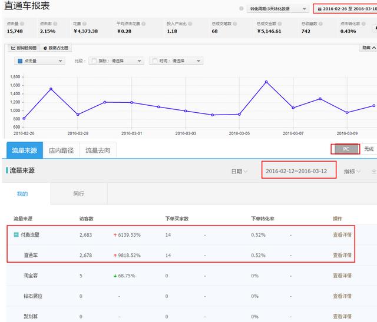The image size is (377, 322).
Task: Switch to 时间趋势图 chart view
Action: pos(24,48)
